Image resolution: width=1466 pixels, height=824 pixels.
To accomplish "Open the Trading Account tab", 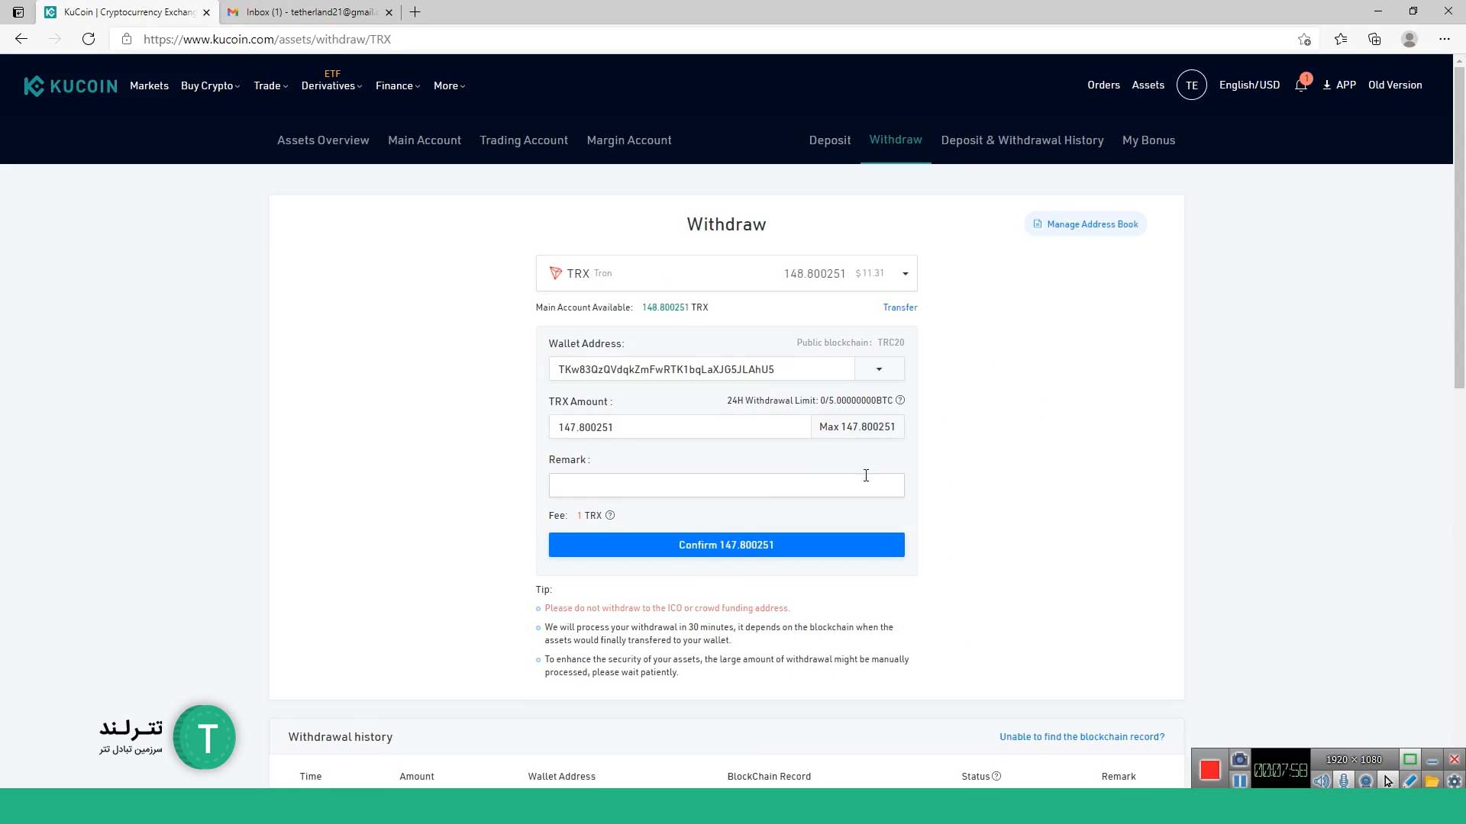I will click(x=524, y=140).
